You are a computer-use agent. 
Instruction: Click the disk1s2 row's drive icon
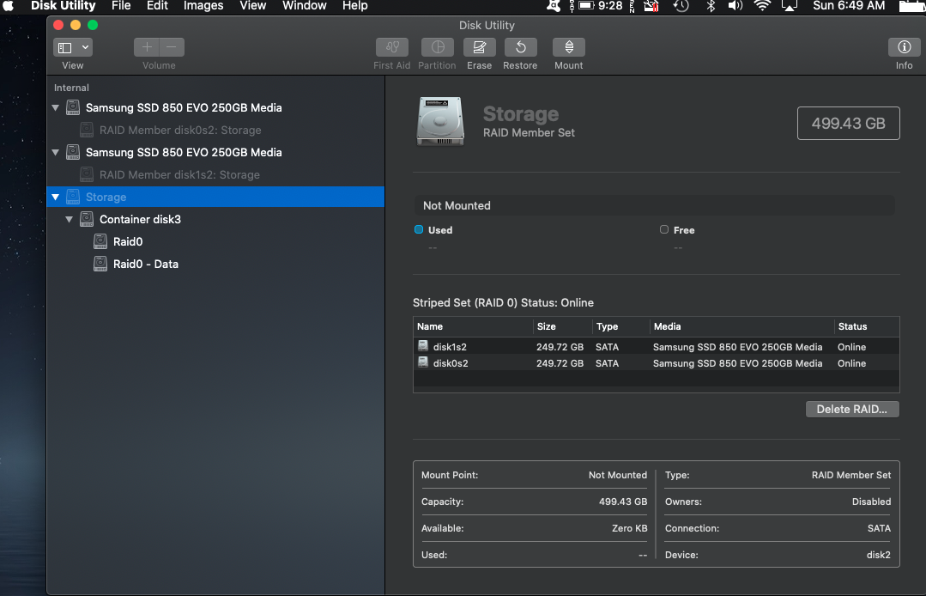point(423,346)
